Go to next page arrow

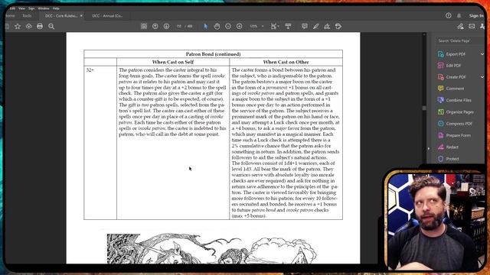click(x=166, y=27)
